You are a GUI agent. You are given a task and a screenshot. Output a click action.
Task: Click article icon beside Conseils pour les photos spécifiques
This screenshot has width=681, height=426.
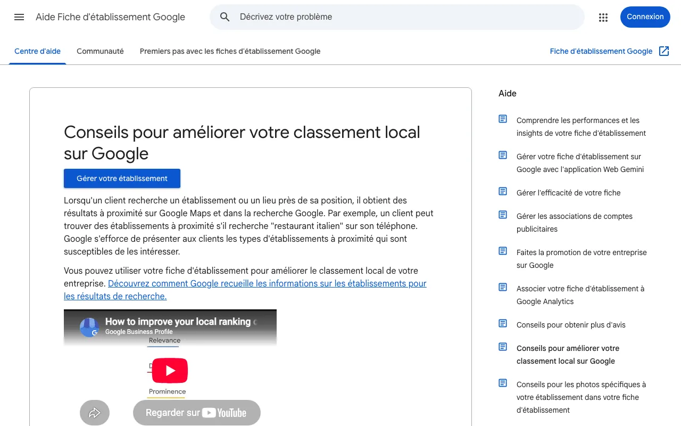coord(503,383)
